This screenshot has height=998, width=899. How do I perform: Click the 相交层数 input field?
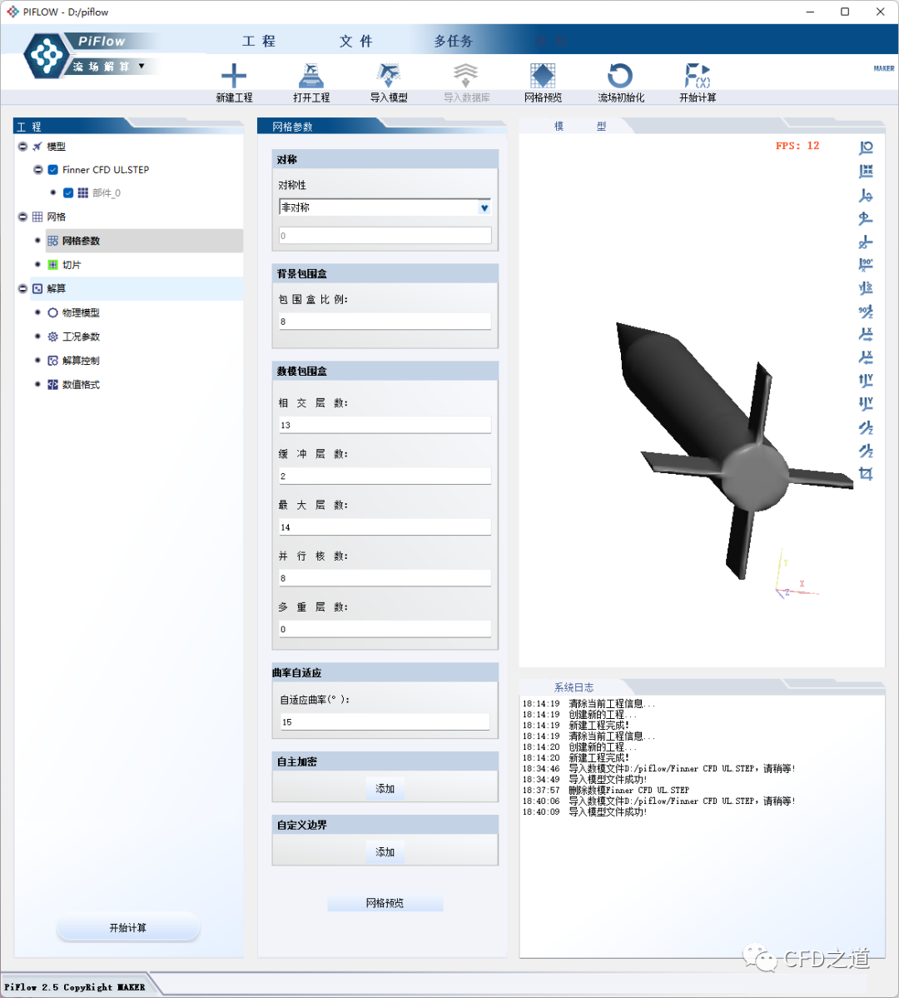pos(385,425)
